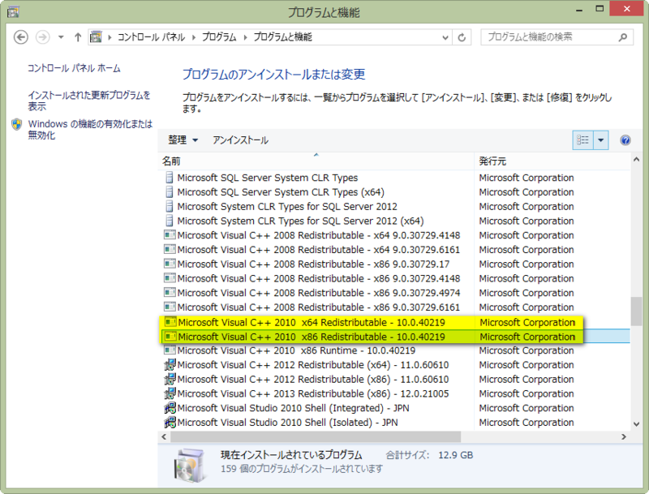The width and height of the screenshot is (649, 494).
Task: Expand the address bar history dropdown
Action: 445,37
